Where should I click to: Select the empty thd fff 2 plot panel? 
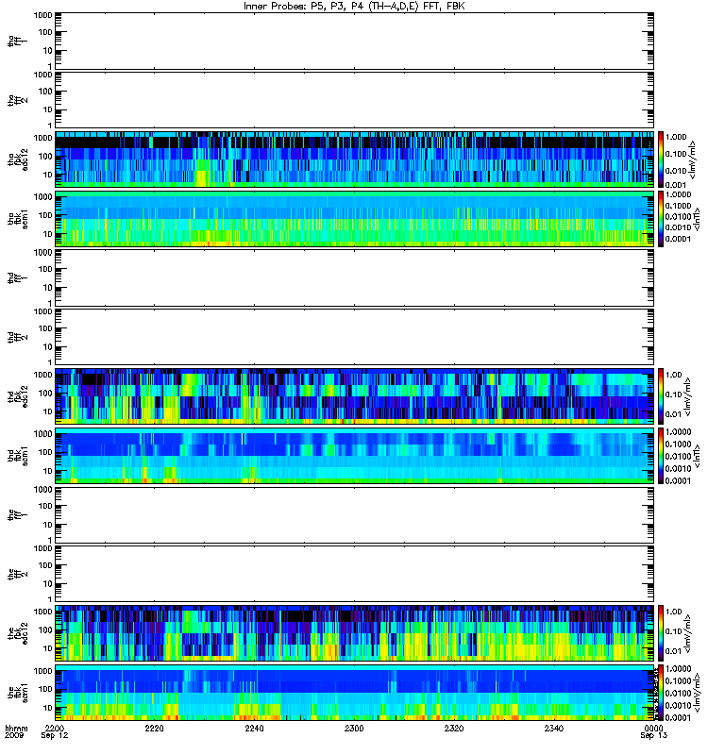355,337
